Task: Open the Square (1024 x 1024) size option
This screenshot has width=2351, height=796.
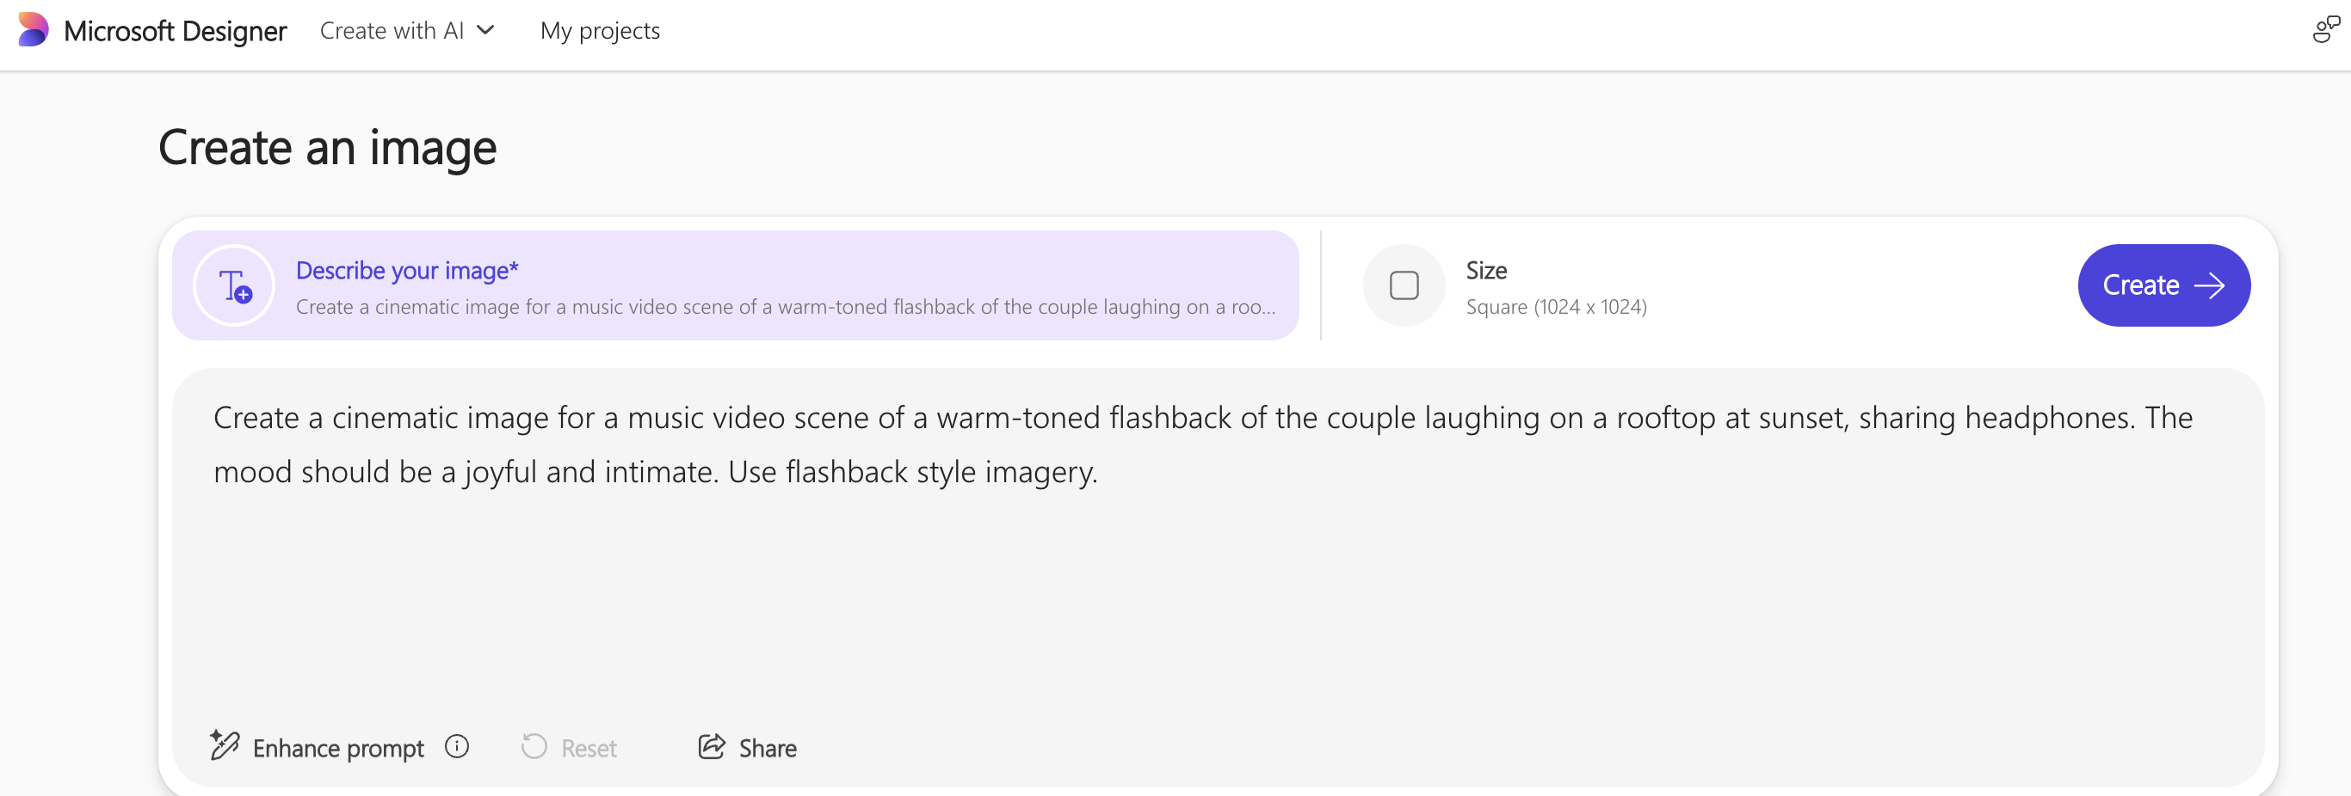Action: click(x=1556, y=307)
